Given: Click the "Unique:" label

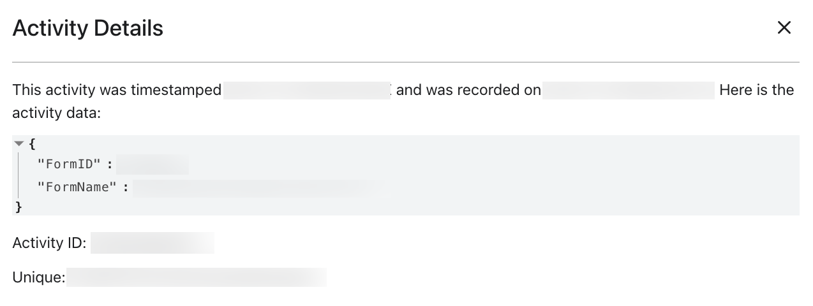Looking at the screenshot, I should (38, 278).
